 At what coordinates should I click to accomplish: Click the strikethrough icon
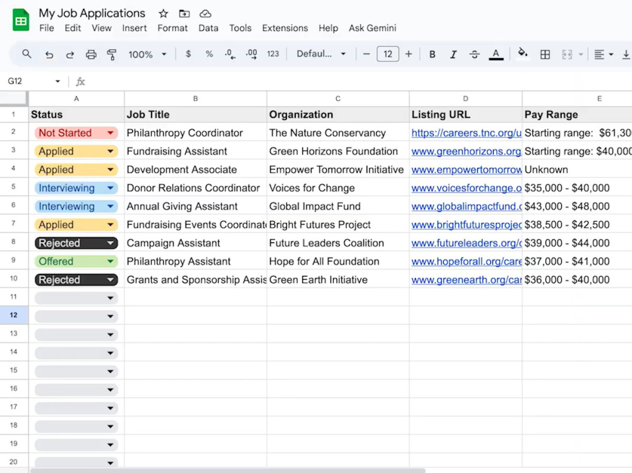point(475,54)
